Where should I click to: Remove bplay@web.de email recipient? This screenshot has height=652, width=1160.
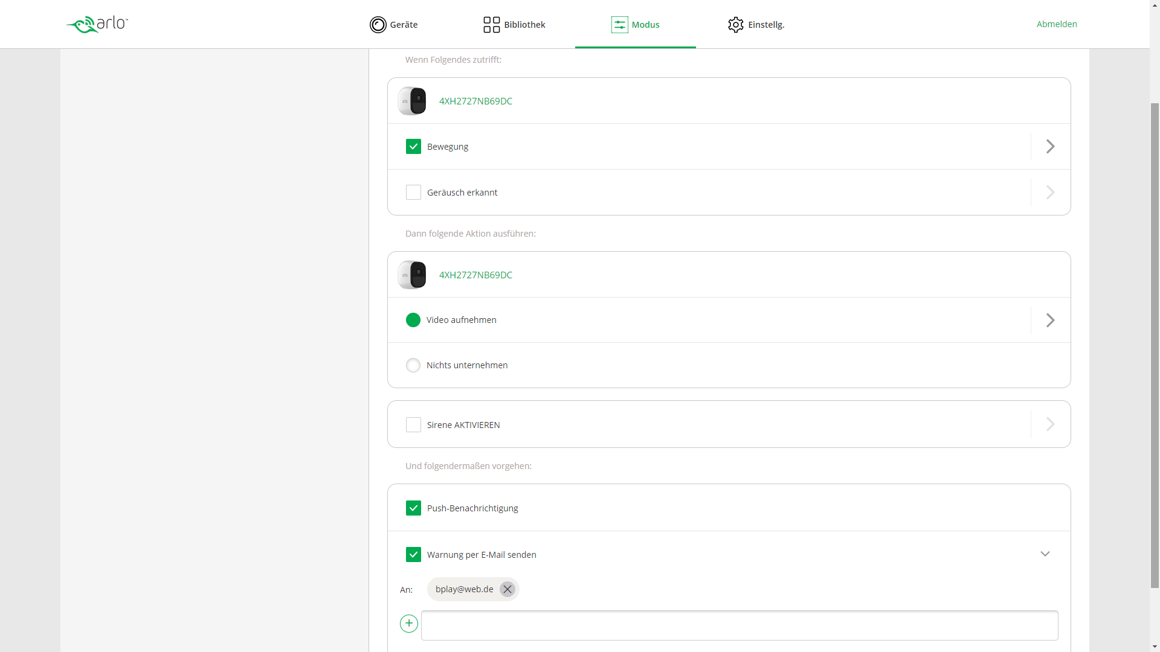coord(507,589)
